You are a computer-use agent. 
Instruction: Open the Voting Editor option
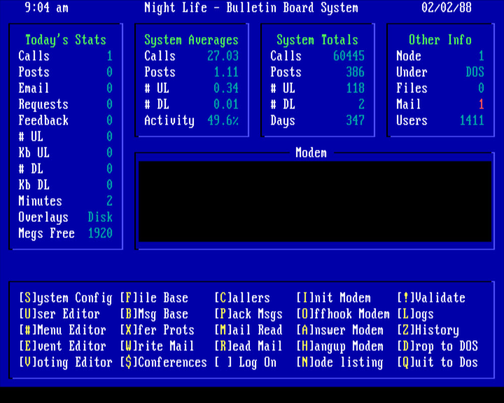(x=66, y=362)
